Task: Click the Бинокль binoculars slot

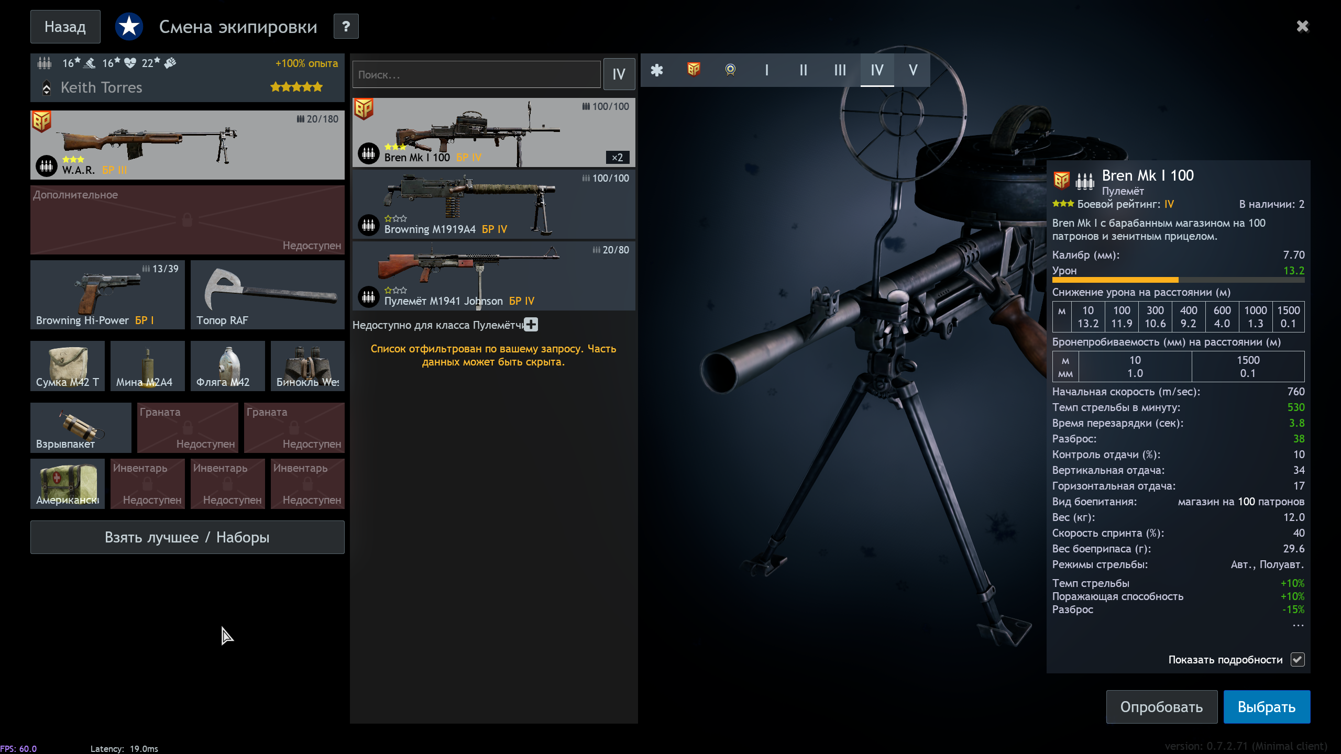Action: point(307,366)
